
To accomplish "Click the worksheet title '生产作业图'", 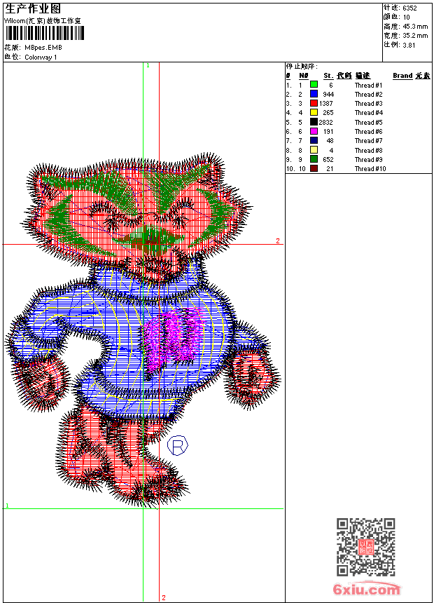I will coord(33,9).
